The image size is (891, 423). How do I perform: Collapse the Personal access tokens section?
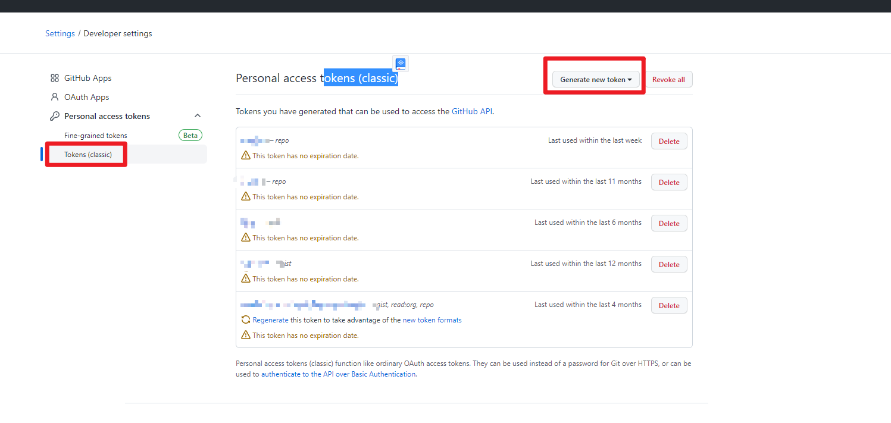(x=198, y=116)
